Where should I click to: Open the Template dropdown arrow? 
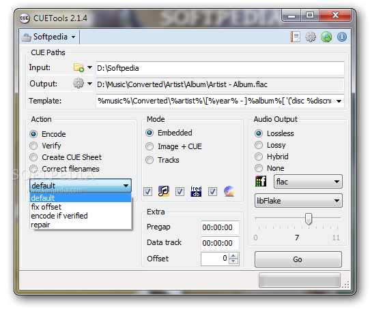339,101
